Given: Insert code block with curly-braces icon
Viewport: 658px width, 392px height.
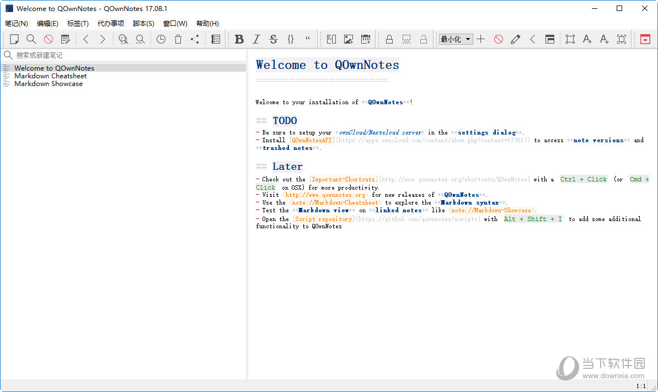Looking at the screenshot, I should click(291, 39).
